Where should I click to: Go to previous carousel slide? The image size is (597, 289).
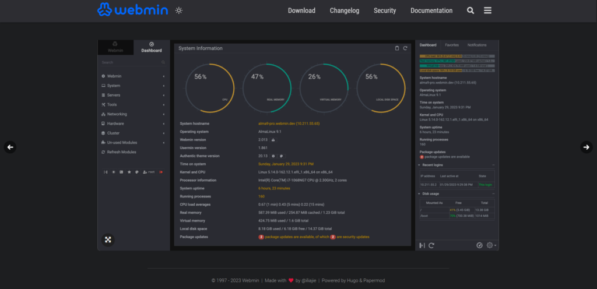[x=10, y=147]
